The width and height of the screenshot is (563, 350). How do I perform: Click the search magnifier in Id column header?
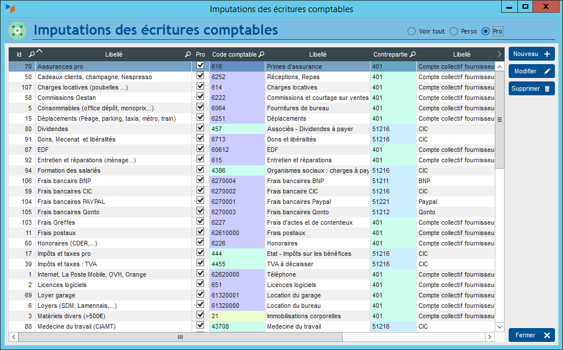coord(32,54)
